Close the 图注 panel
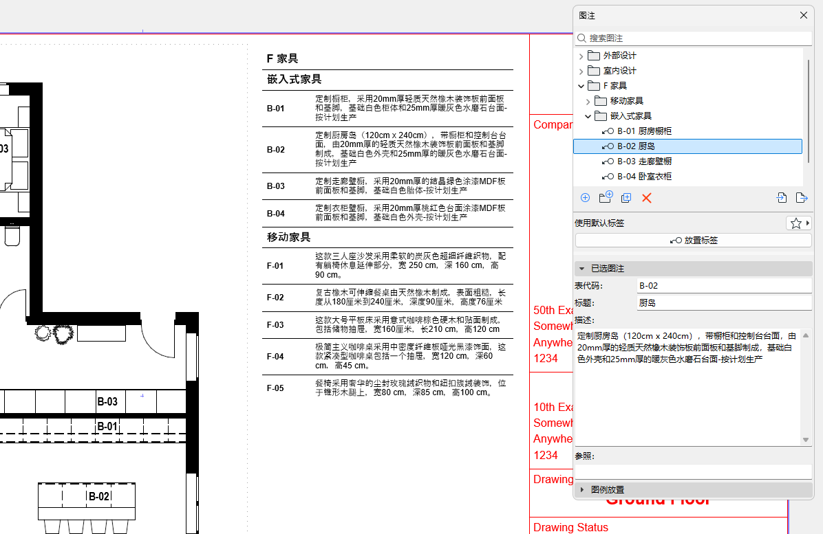Image resolution: width=823 pixels, height=534 pixels. (x=804, y=15)
